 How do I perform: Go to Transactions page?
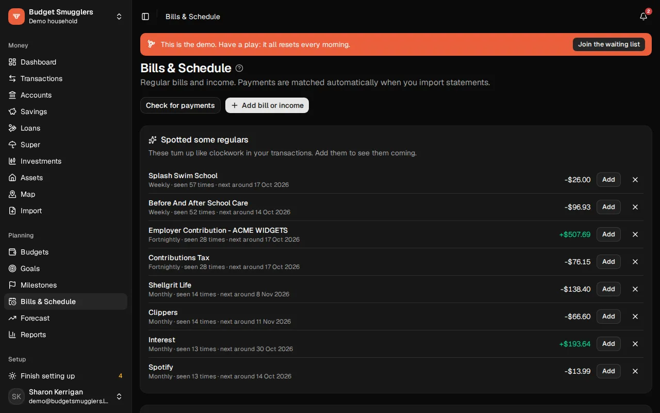tap(65, 78)
